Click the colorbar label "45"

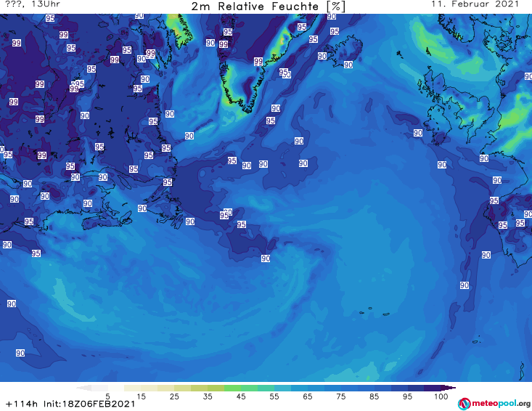pyautogui.click(x=241, y=396)
